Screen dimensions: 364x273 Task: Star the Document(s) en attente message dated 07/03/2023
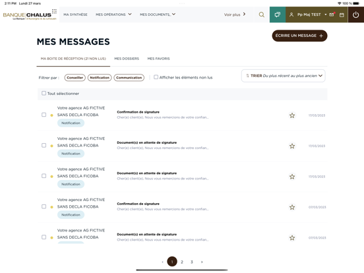point(292,237)
